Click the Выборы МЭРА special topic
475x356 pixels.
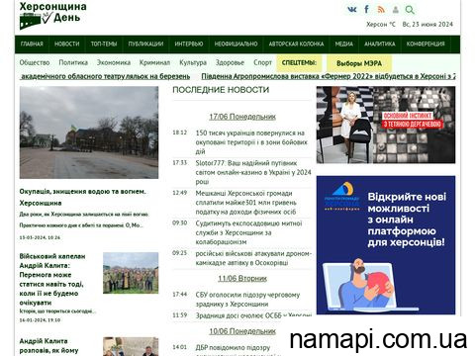tap(359, 63)
